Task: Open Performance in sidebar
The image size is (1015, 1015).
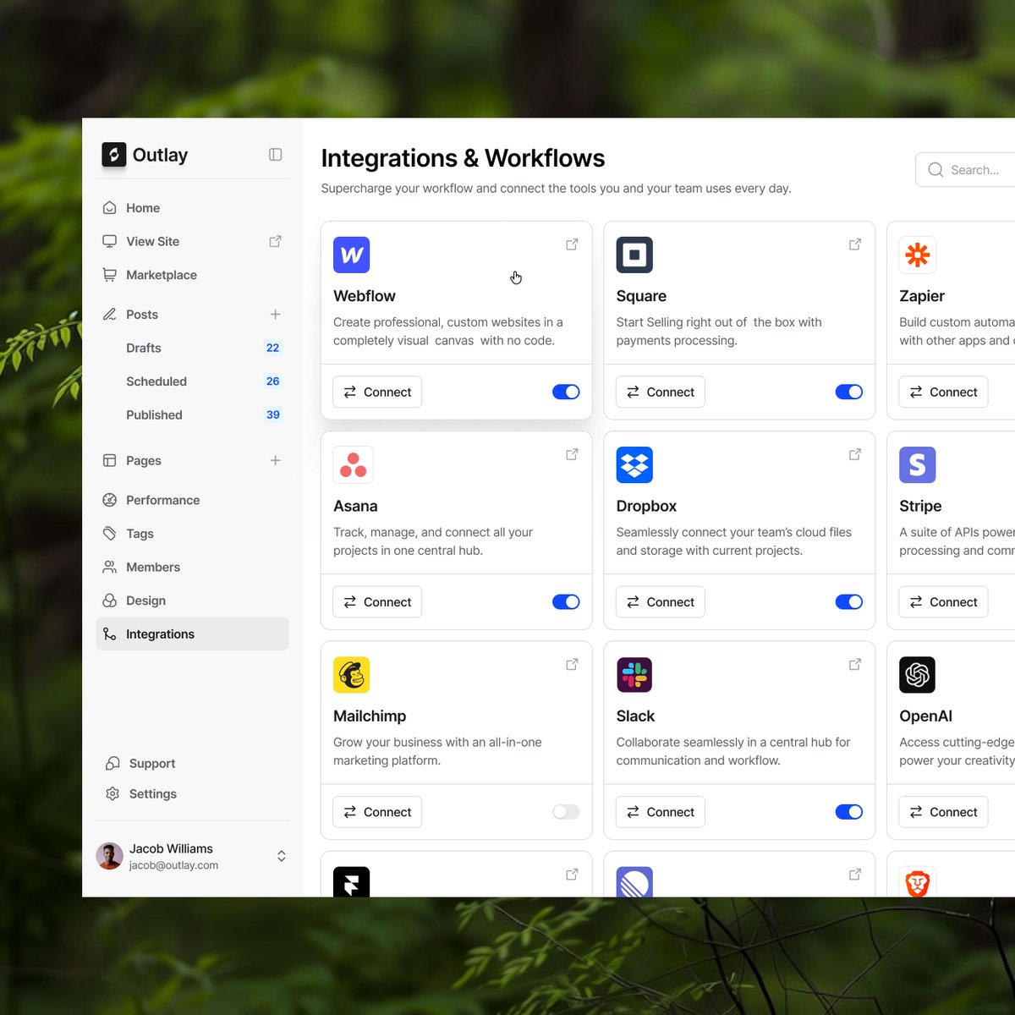Action: click(x=192, y=500)
